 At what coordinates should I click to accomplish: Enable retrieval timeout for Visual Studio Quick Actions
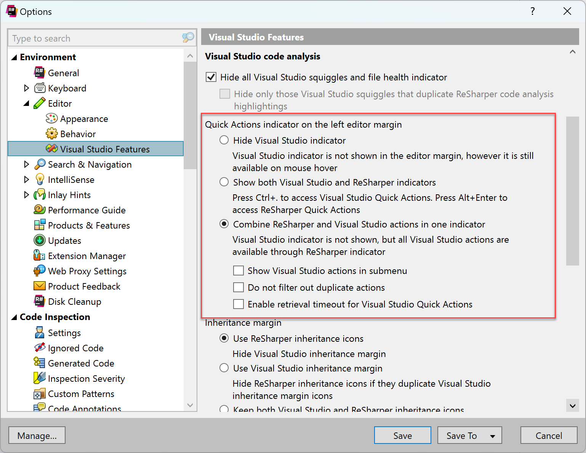tap(239, 304)
